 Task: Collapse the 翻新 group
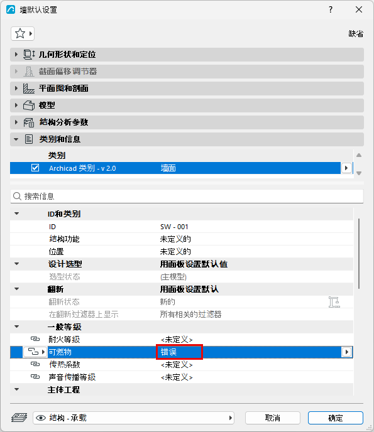[x=16, y=289]
